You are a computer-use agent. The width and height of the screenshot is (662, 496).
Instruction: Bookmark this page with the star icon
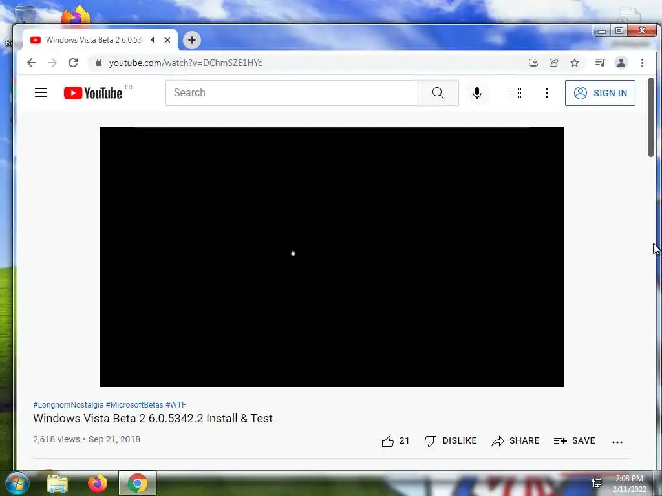point(575,63)
